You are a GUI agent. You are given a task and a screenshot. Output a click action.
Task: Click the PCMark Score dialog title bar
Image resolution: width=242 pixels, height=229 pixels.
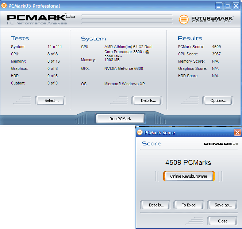tap(189, 133)
